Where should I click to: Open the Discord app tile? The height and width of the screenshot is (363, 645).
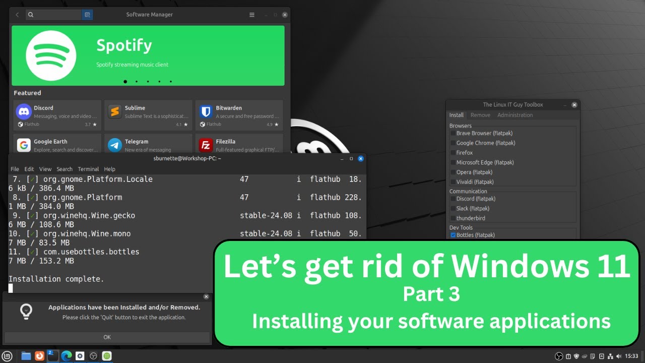pyautogui.click(x=57, y=115)
